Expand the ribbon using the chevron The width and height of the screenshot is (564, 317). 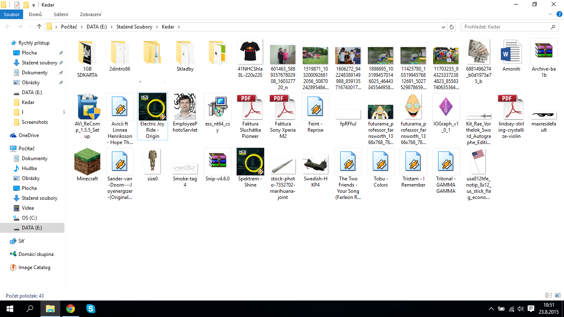(x=550, y=14)
